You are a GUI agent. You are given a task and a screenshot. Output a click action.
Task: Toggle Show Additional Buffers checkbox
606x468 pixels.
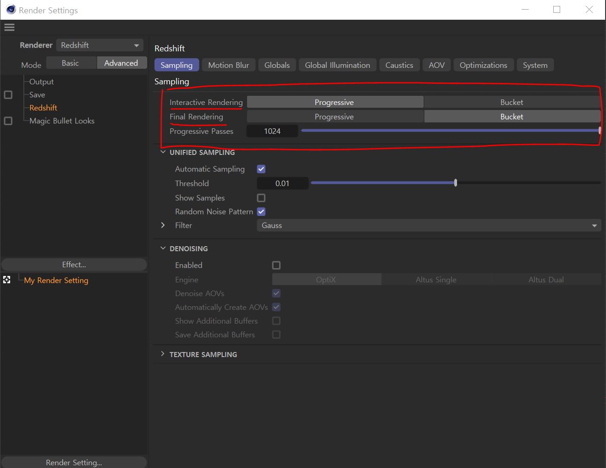pos(276,321)
